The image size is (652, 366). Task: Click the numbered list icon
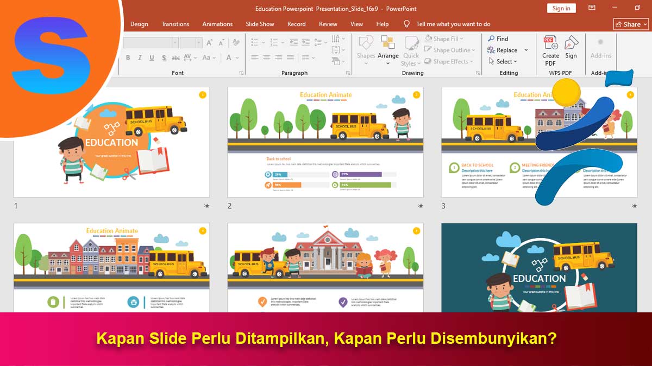click(274, 42)
